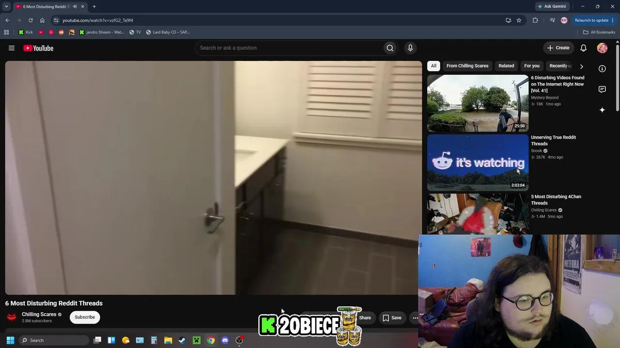The height and width of the screenshot is (348, 620).
Task: Save the video to a playlist
Action: pyautogui.click(x=392, y=318)
